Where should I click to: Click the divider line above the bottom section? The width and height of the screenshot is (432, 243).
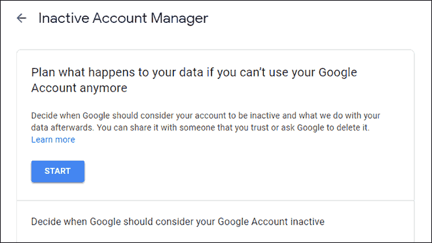coord(215,201)
